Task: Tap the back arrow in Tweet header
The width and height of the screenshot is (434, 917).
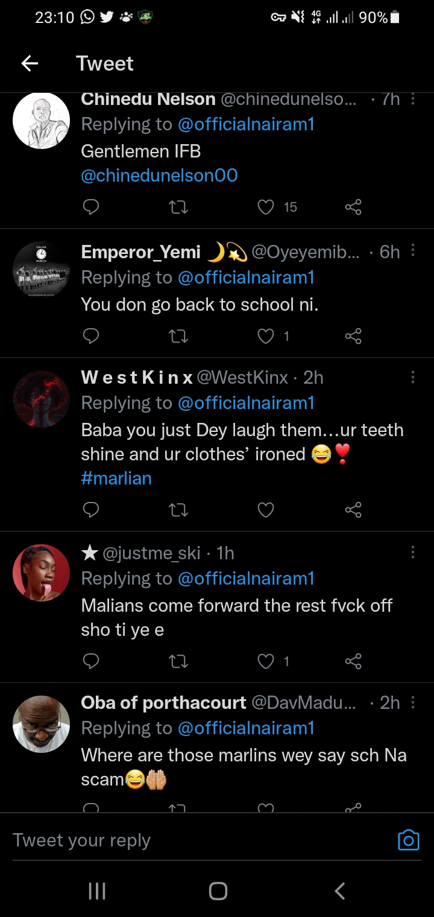Action: 30,63
